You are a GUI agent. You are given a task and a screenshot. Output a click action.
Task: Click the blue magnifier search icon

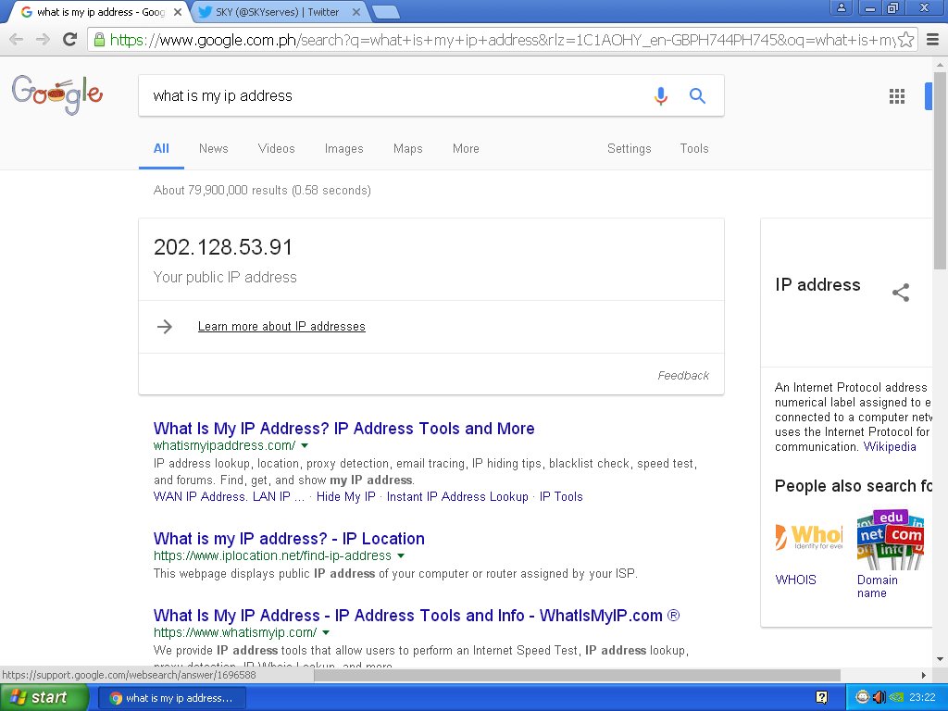click(x=697, y=95)
